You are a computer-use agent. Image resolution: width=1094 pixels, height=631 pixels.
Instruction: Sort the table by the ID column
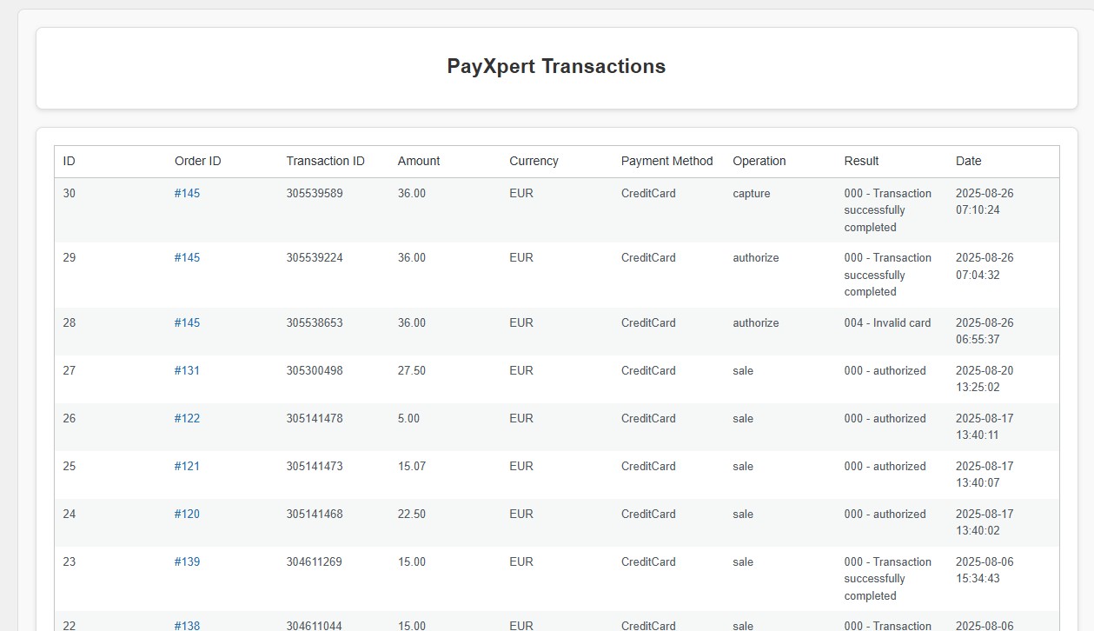[x=69, y=161]
